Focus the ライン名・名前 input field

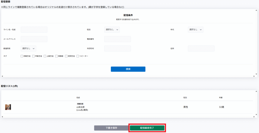(34, 30)
